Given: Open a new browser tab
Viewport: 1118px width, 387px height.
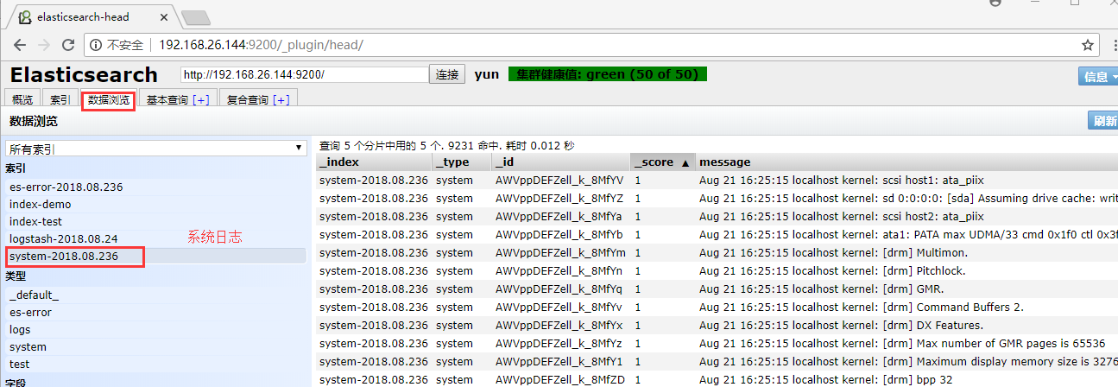Looking at the screenshot, I should (195, 16).
